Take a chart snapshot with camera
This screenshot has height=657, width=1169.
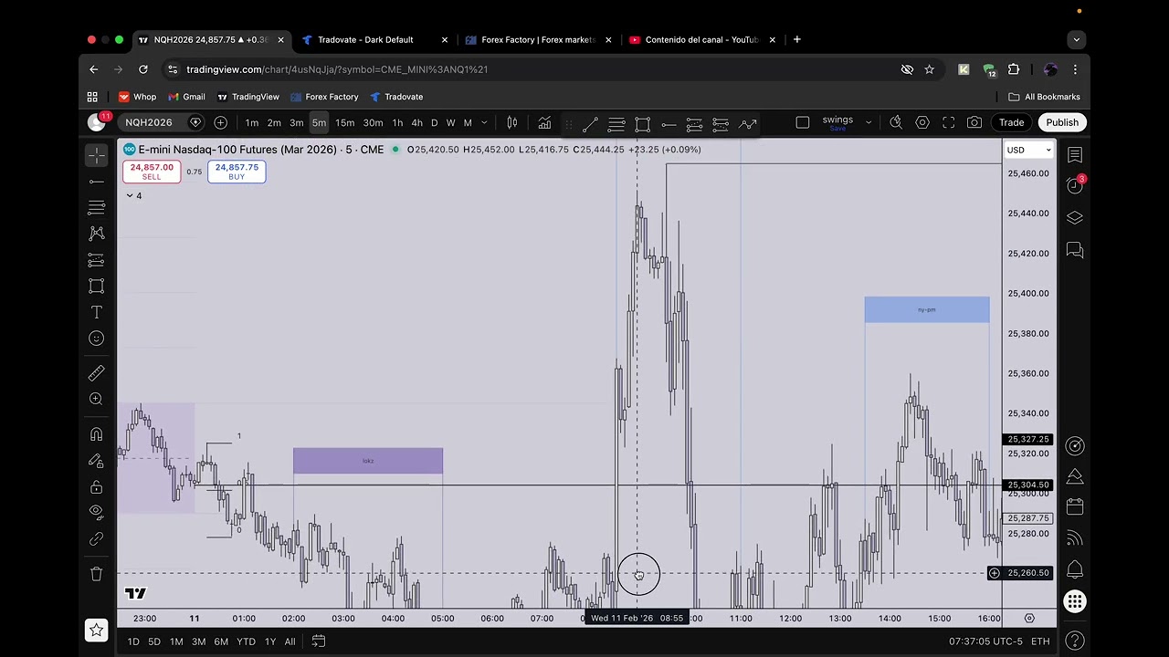pos(974,122)
